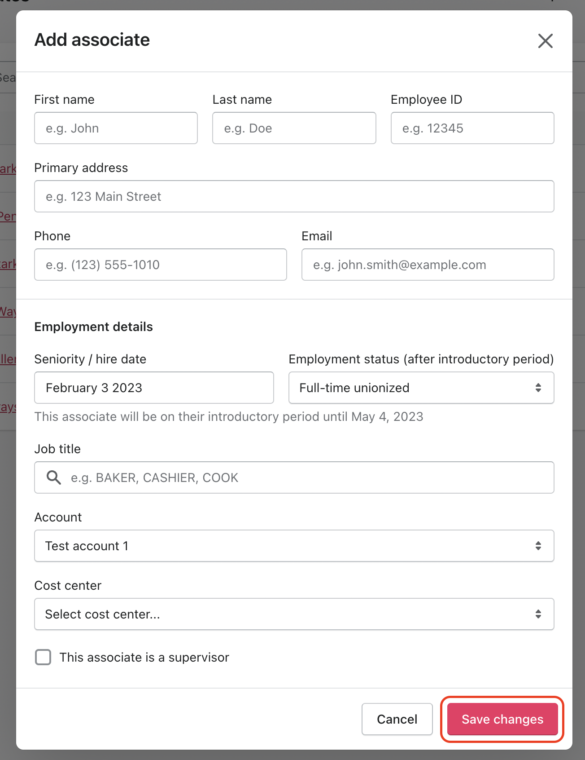Select the Employee ID input
The height and width of the screenshot is (760, 585).
[472, 128]
